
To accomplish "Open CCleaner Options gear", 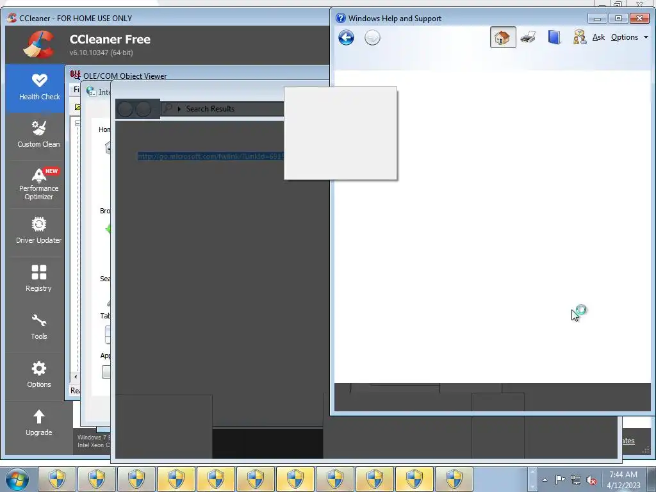I will 39,375.
